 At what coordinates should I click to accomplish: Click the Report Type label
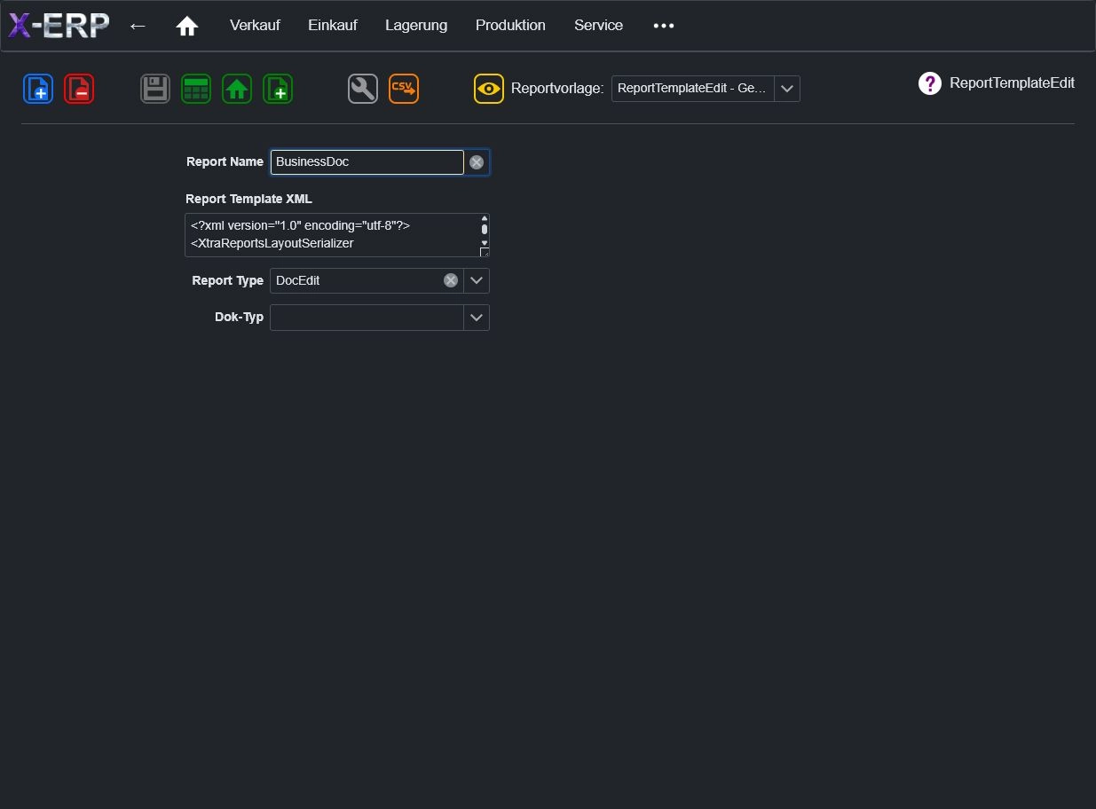point(228,280)
